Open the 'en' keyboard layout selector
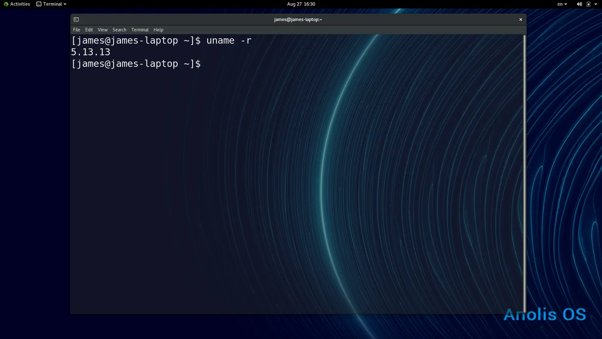This screenshot has width=602, height=339. coord(562,4)
